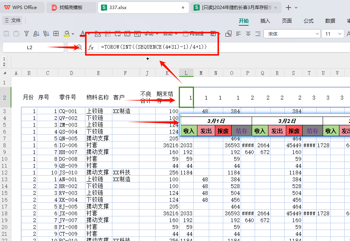Select row 8 header
This screenshot has width=350, height=241.
point(5,145)
